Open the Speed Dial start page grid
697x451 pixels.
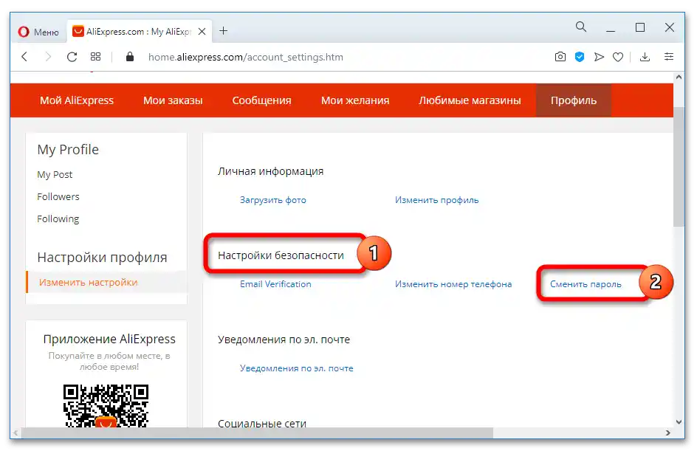[x=95, y=57]
